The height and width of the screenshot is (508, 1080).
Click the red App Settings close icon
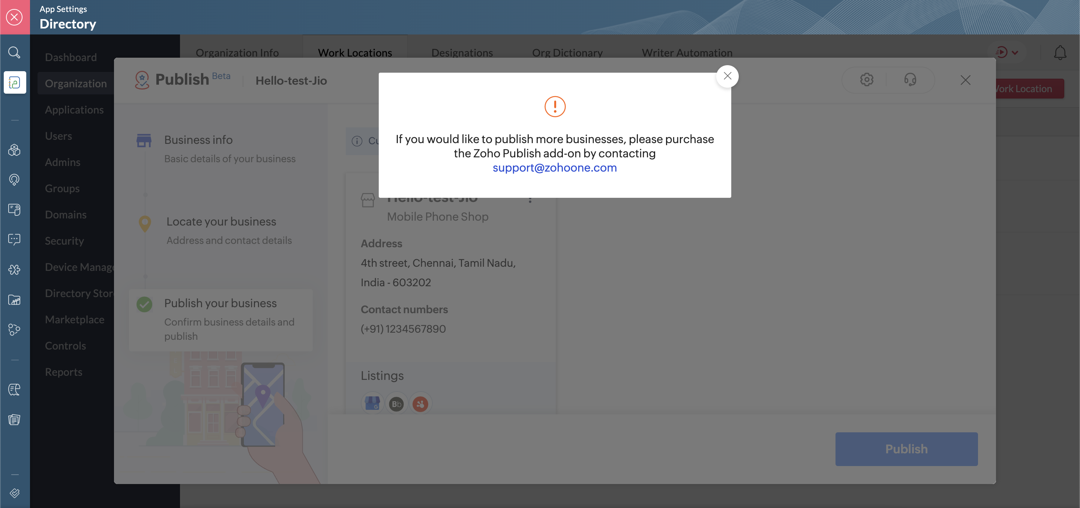15,17
